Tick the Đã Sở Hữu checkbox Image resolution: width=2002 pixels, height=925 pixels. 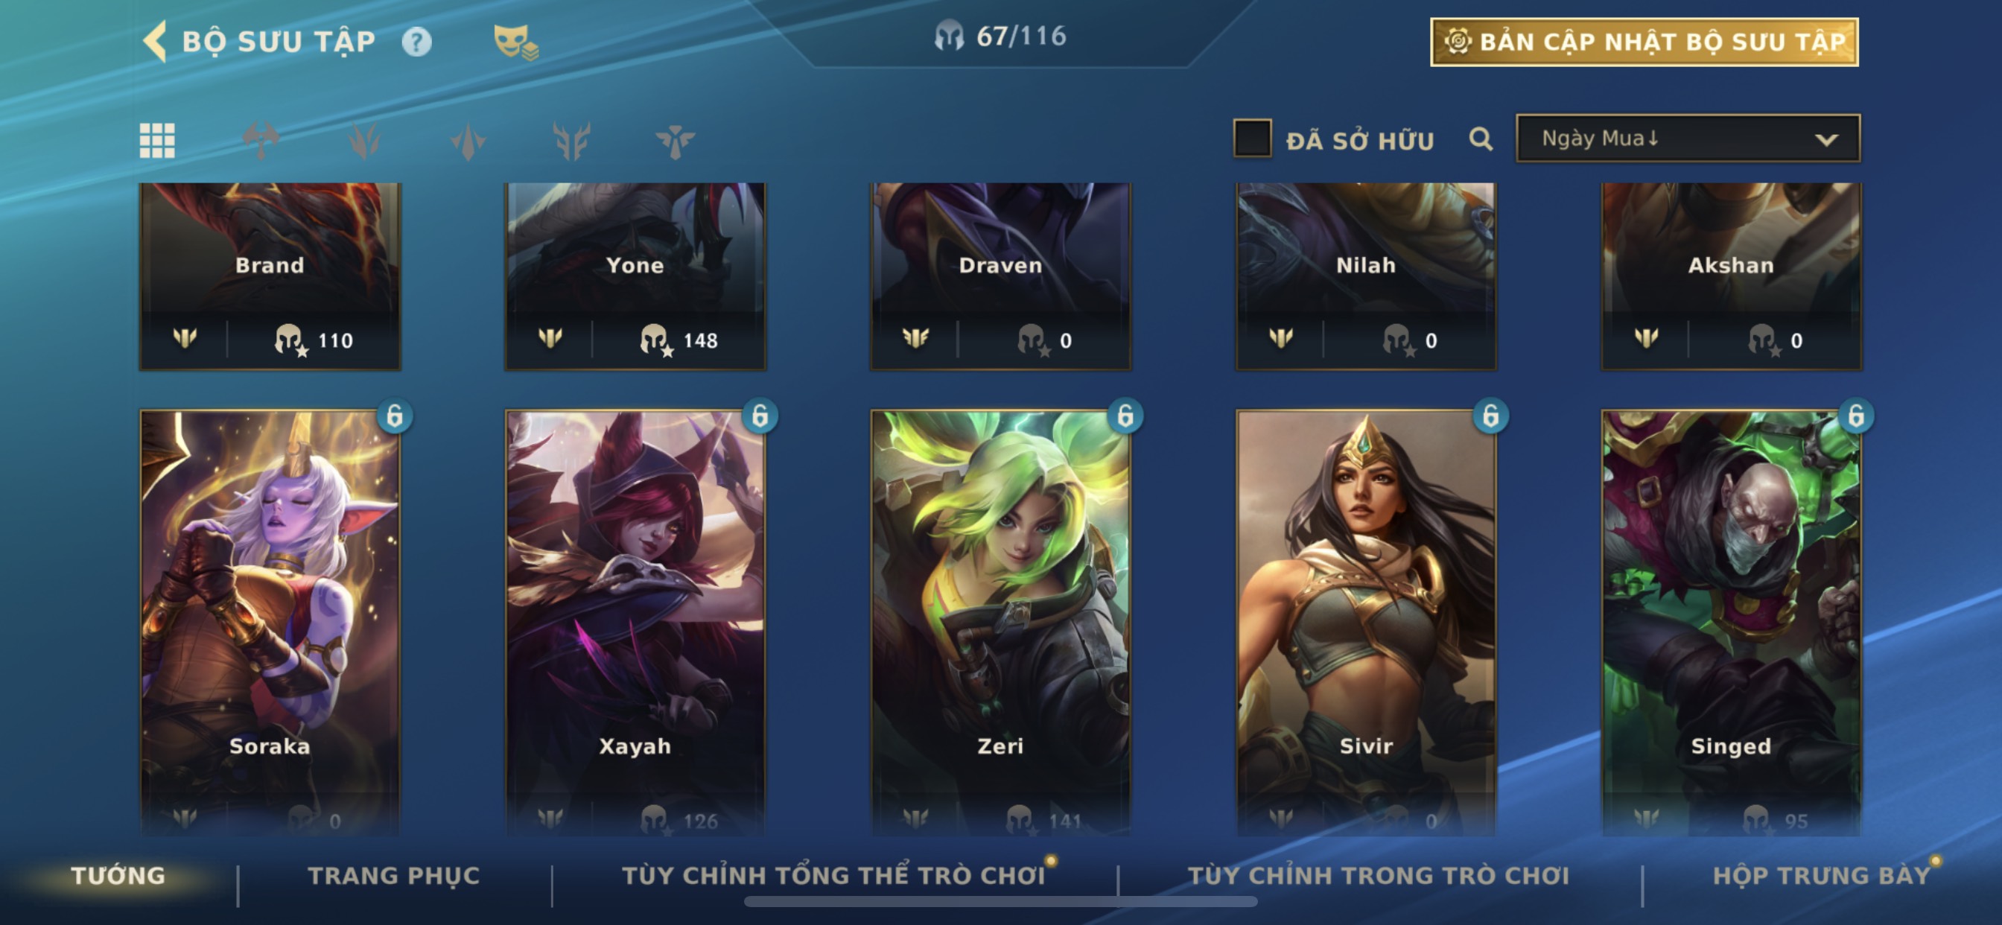coord(1252,139)
